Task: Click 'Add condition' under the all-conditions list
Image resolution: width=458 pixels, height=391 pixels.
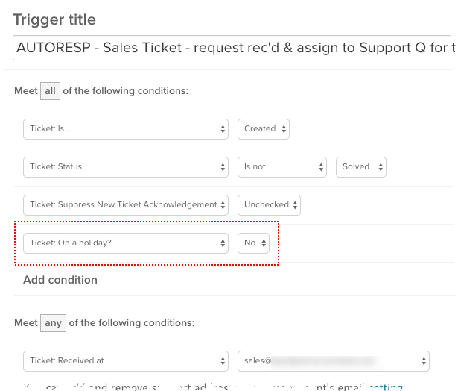Action: pos(60,280)
